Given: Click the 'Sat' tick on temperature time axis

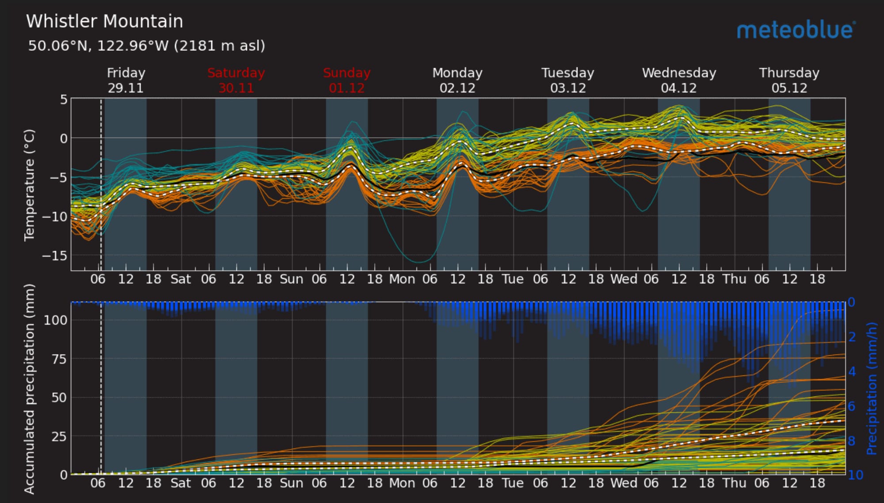Looking at the screenshot, I should coord(181,279).
